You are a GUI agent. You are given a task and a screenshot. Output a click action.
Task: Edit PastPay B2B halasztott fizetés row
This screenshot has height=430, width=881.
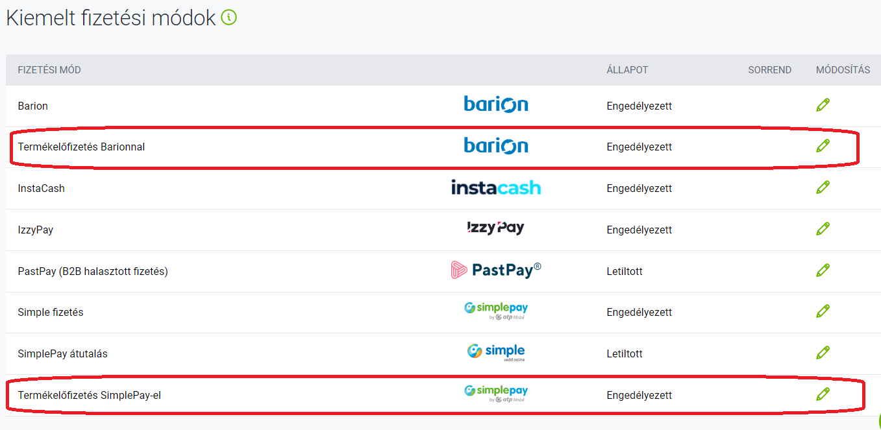pos(823,270)
